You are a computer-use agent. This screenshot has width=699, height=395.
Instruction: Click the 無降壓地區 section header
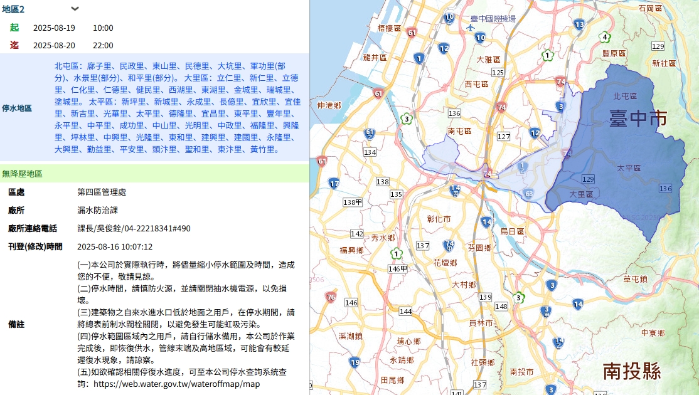click(x=22, y=173)
